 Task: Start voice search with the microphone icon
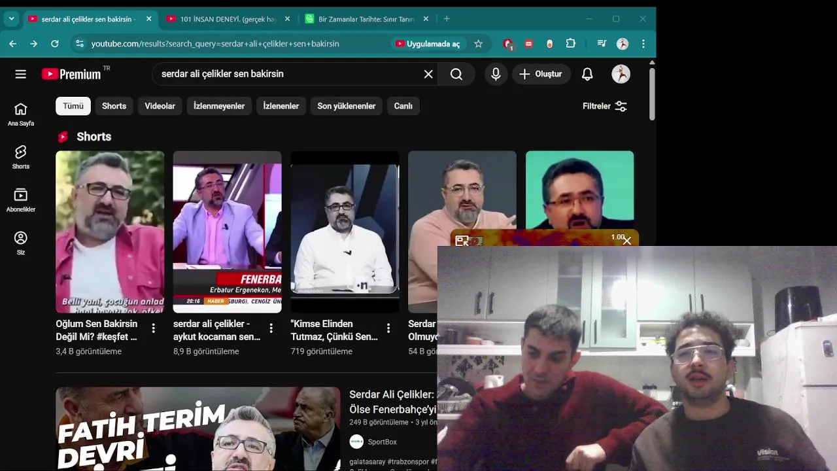click(496, 74)
